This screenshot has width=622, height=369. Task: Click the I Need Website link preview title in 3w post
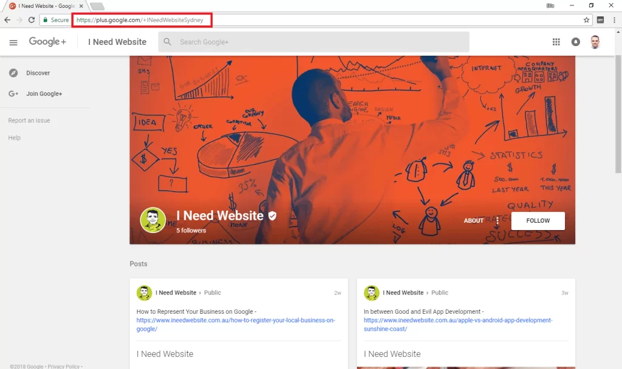click(x=392, y=354)
